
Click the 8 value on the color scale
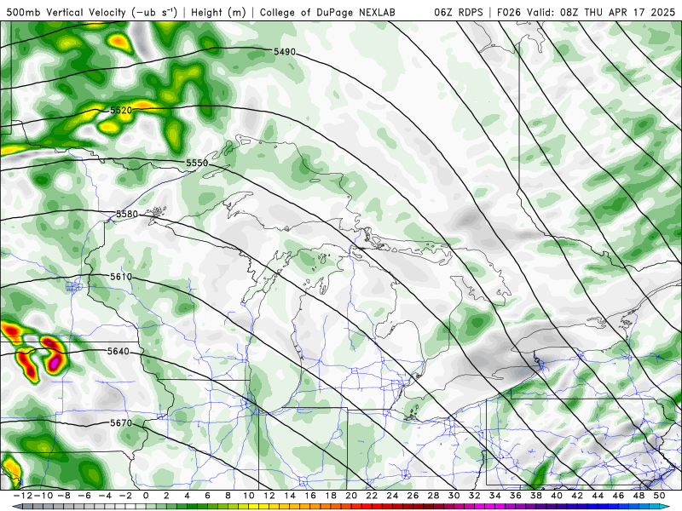[228, 496]
